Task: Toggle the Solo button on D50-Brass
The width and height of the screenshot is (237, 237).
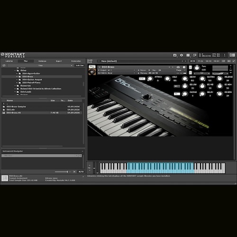Action: pyautogui.click(x=191, y=67)
